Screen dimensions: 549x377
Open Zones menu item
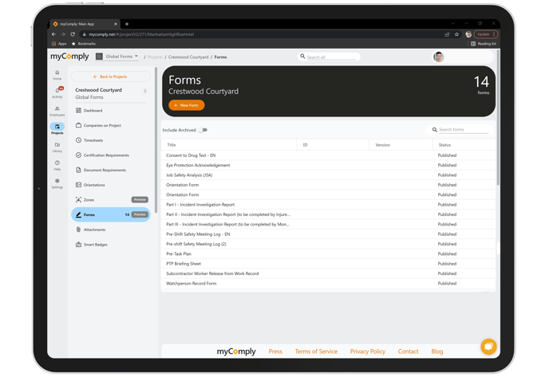pos(111,200)
